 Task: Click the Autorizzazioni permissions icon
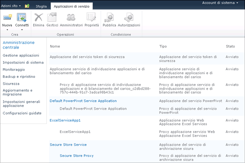tap(129, 17)
